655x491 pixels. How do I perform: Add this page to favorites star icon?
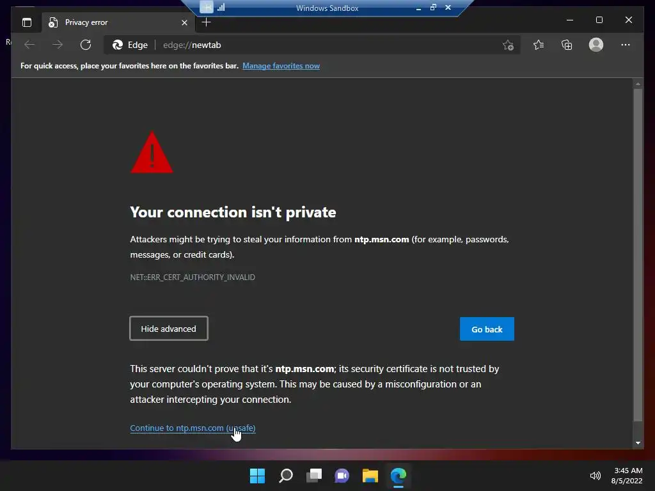pos(508,45)
